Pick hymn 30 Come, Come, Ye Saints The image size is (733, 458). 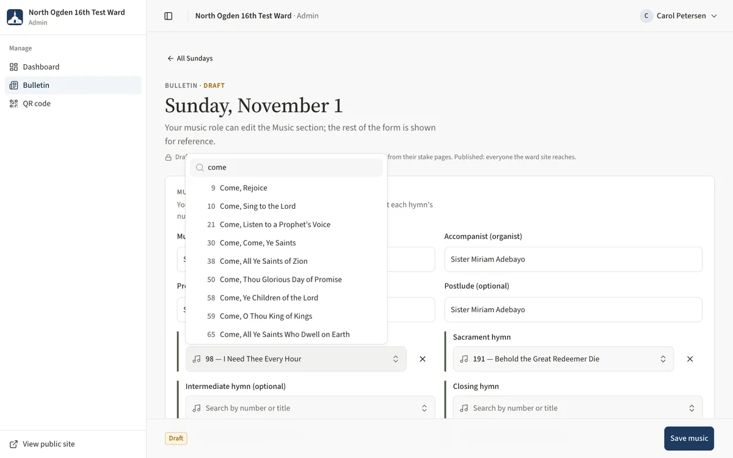[x=286, y=242]
